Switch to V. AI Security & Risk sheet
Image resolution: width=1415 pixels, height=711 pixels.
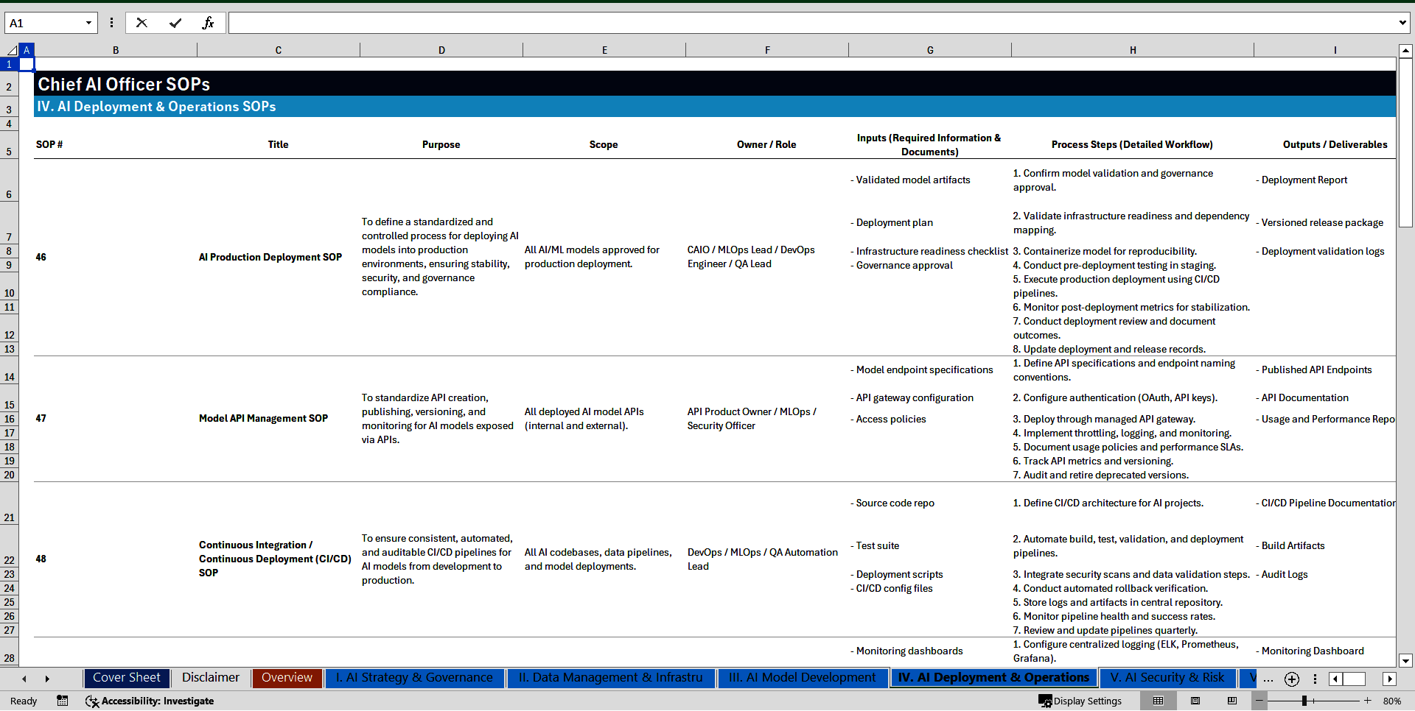[x=1167, y=678]
